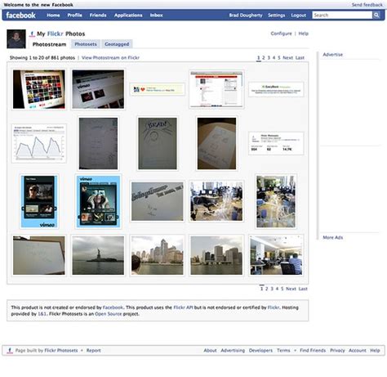Click Next in bottom pagination
The width and height of the screenshot is (387, 377).
291,289
